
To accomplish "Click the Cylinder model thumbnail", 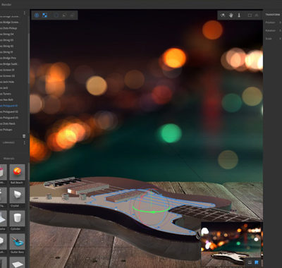I will coord(17,218).
